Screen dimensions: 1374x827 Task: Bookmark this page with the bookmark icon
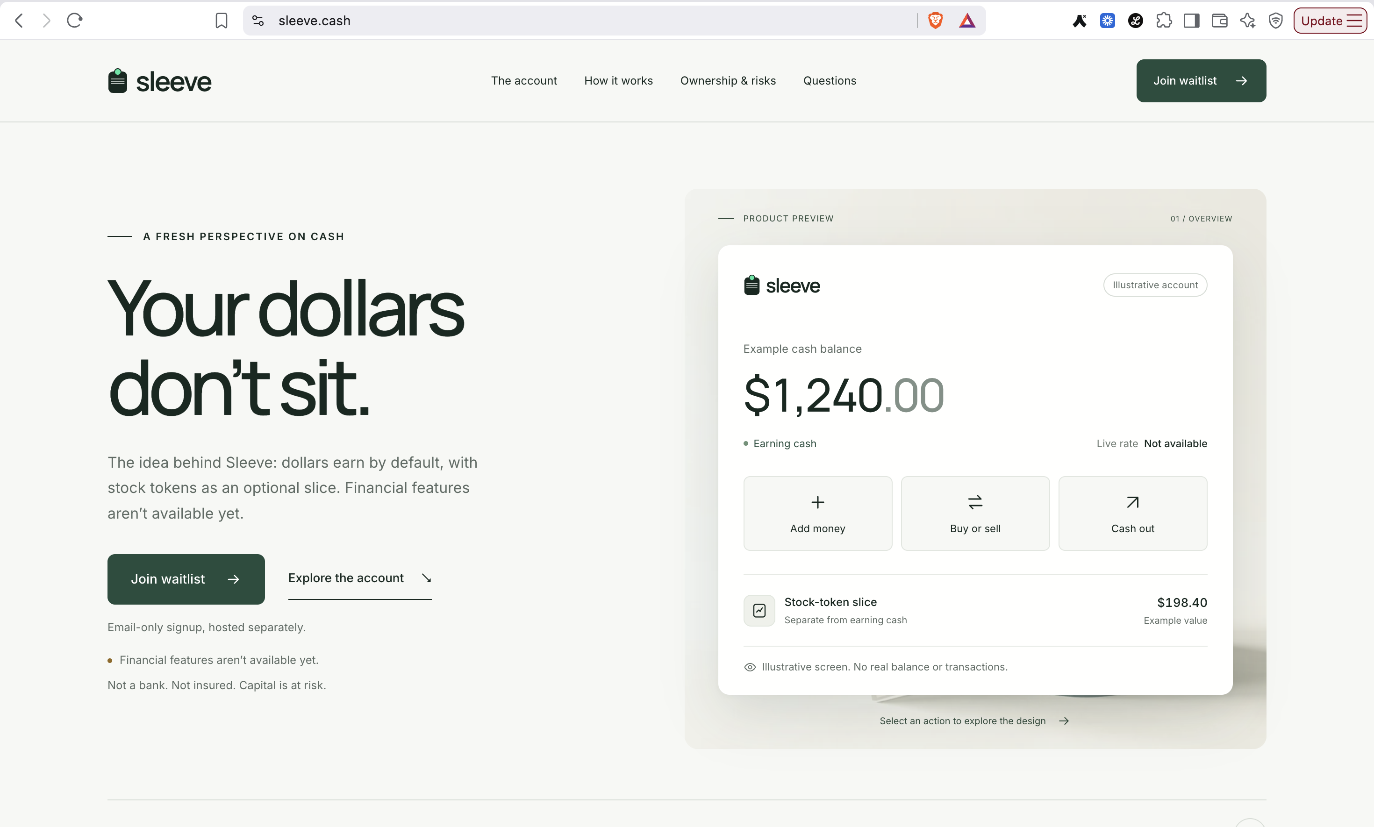(x=222, y=21)
